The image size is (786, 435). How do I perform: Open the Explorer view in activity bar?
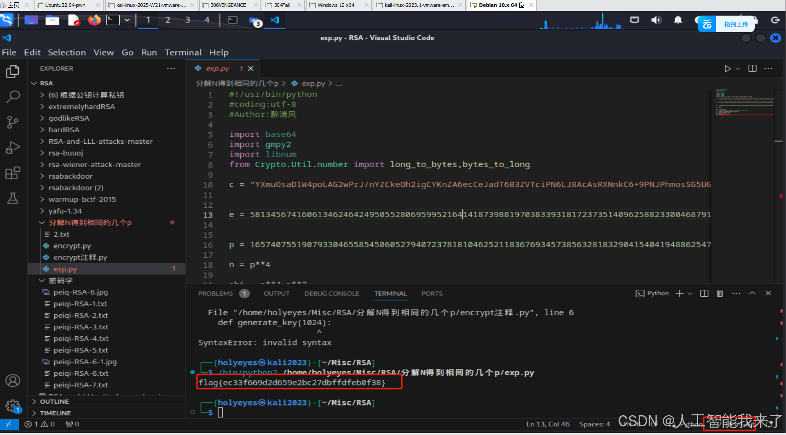(x=13, y=72)
